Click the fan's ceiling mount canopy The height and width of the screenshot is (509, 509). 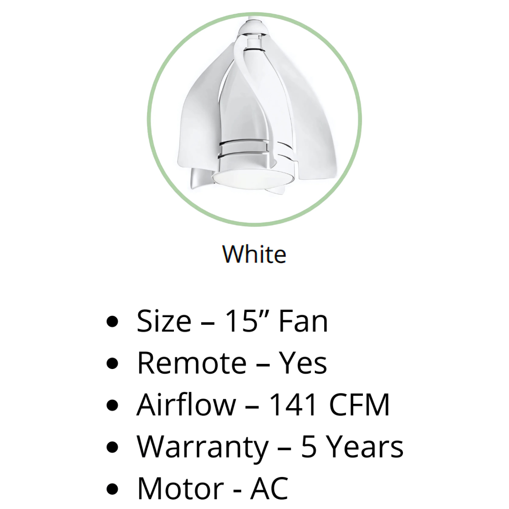click(254, 28)
